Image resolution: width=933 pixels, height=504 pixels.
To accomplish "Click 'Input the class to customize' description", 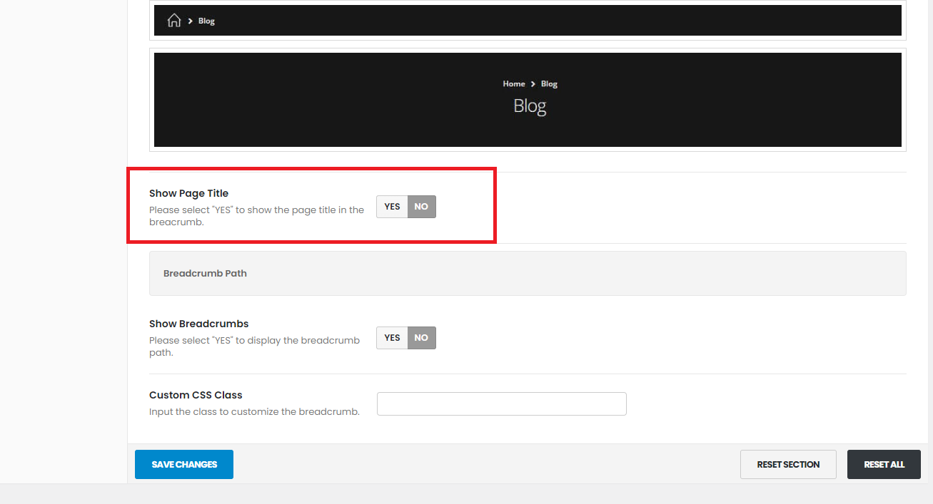I will point(254,412).
